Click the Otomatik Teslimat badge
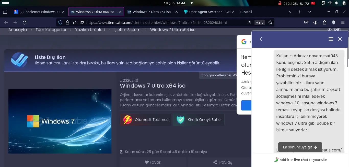The width and height of the screenshot is (349, 167). coord(146,120)
